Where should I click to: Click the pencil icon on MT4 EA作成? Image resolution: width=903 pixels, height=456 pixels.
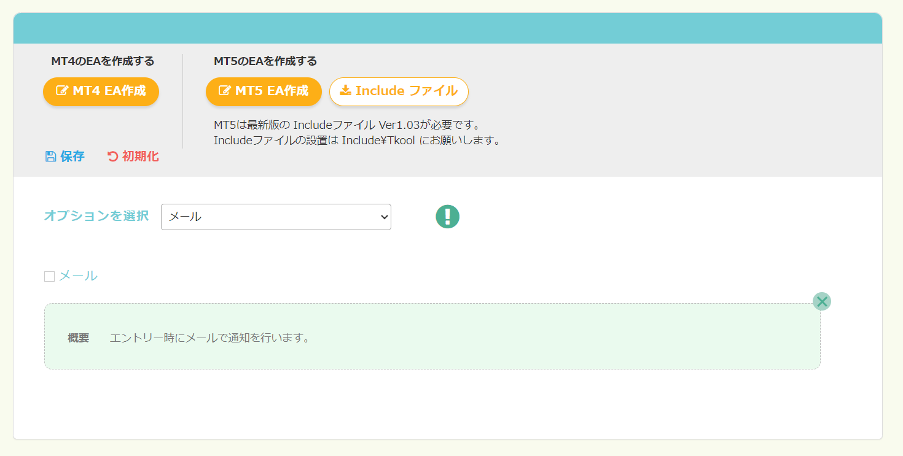click(x=61, y=91)
